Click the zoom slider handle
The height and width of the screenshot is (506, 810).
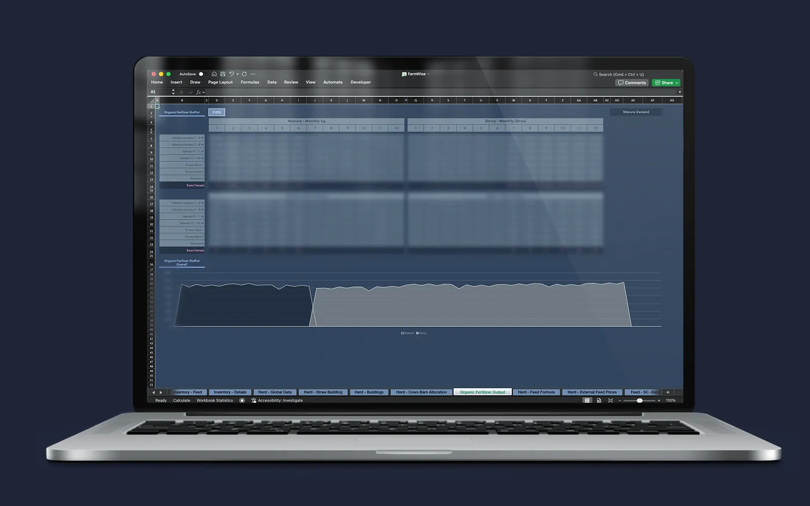point(640,400)
